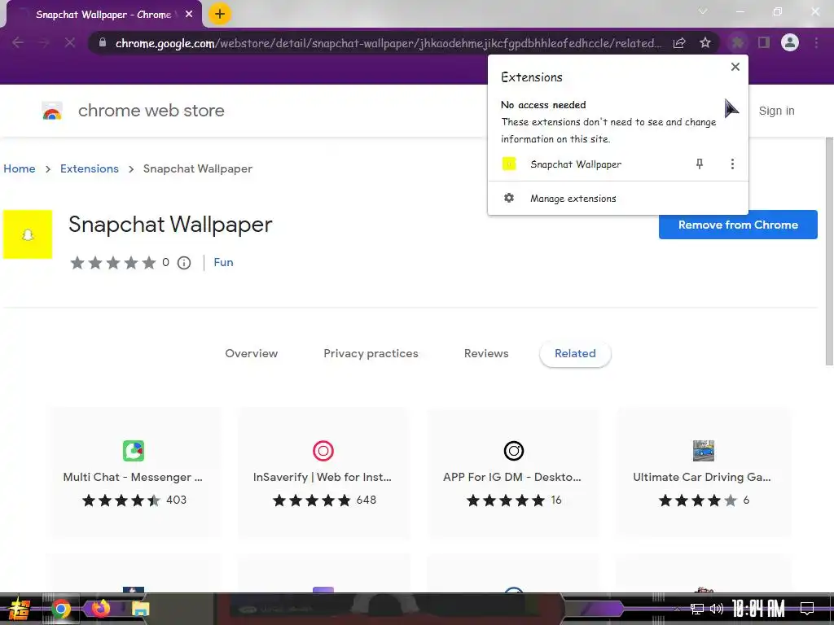View site information lock icon
The height and width of the screenshot is (625, 834).
103,42
